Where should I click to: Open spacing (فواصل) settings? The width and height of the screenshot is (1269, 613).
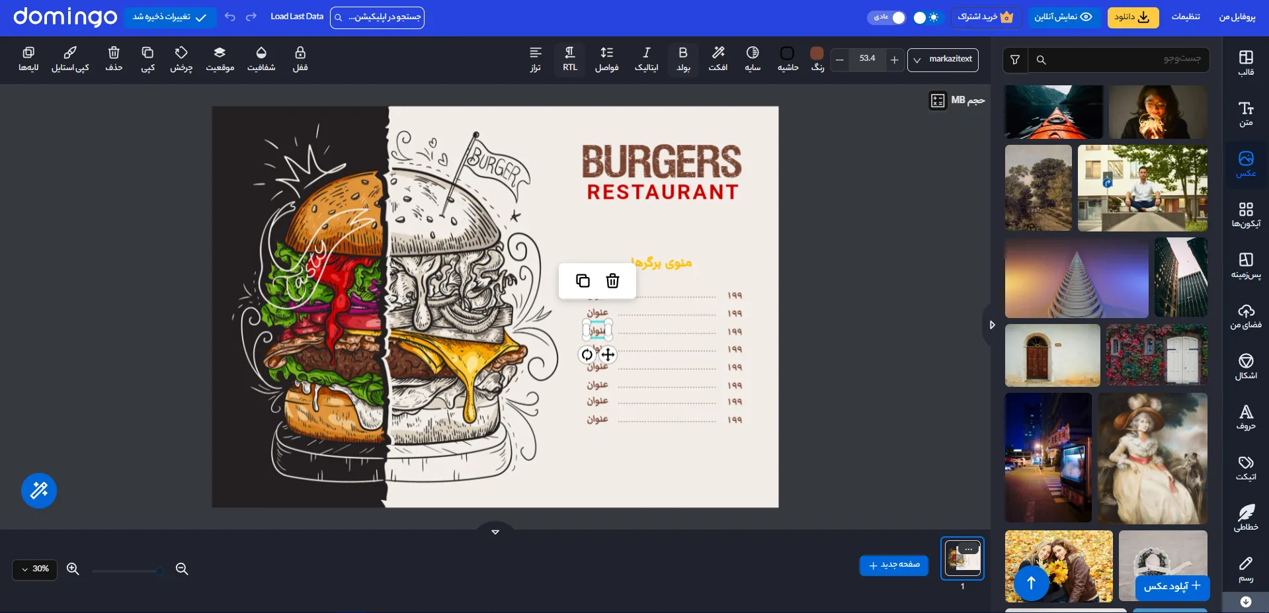pyautogui.click(x=606, y=59)
